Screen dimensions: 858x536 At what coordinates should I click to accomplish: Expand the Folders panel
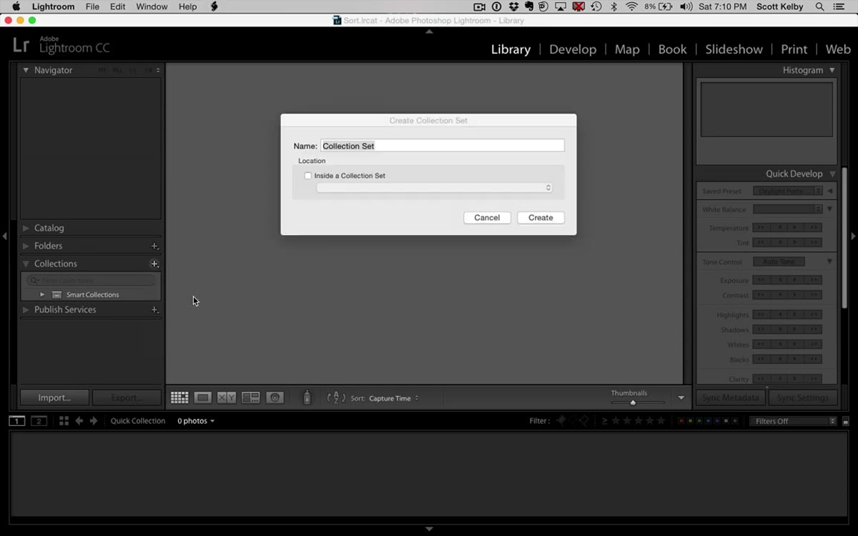26,246
